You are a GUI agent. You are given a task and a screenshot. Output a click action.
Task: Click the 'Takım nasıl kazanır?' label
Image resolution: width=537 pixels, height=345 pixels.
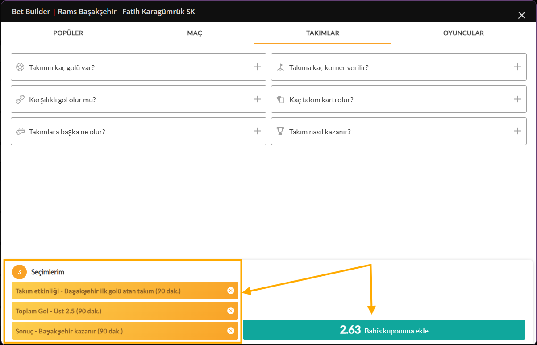point(320,132)
